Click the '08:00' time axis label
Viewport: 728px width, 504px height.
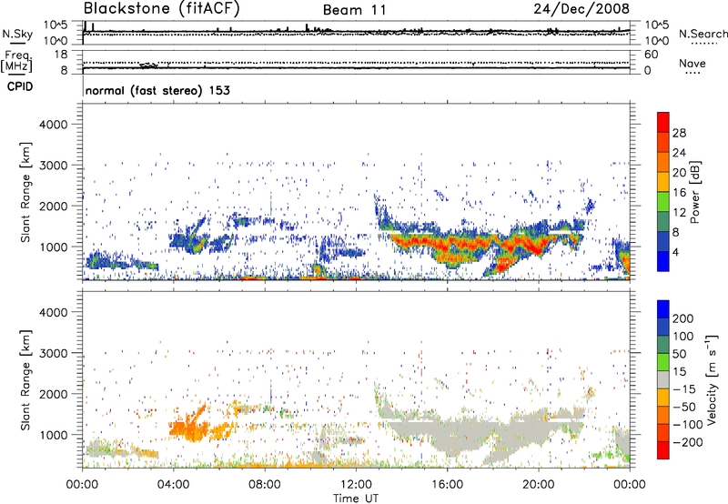click(265, 485)
